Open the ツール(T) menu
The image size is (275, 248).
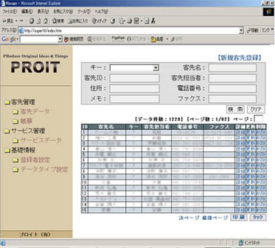(84, 11)
